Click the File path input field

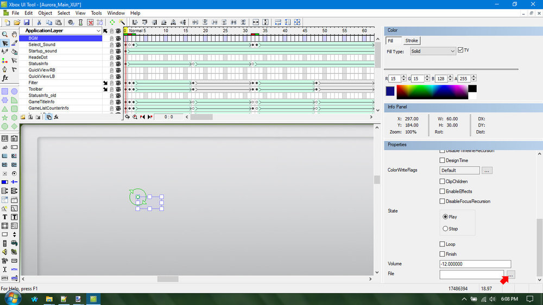click(x=472, y=275)
